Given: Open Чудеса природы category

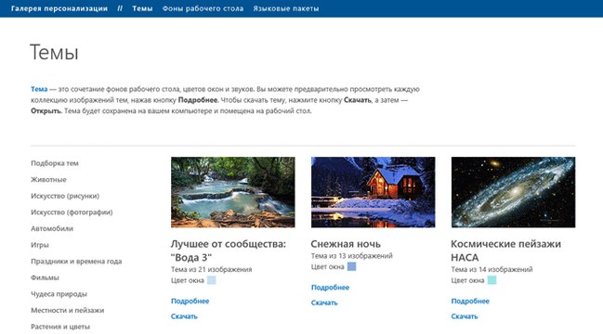Looking at the screenshot, I should point(59,294).
